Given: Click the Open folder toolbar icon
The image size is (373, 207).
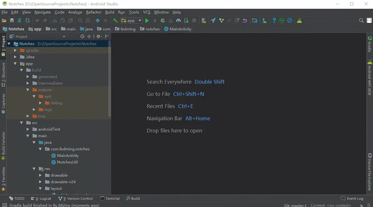Looking at the screenshot, I should (x=4, y=21).
